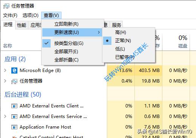The width and height of the screenshot is (196, 138).
Task: Open the 文件(F) menu
Action: tap(10, 15)
